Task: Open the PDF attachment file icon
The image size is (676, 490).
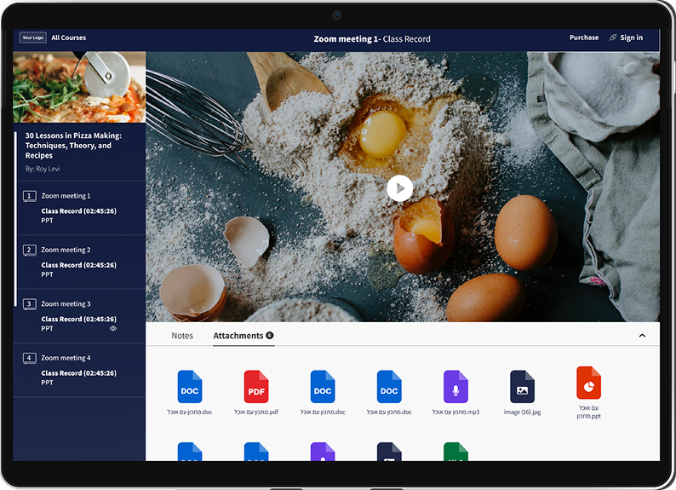Action: (256, 387)
